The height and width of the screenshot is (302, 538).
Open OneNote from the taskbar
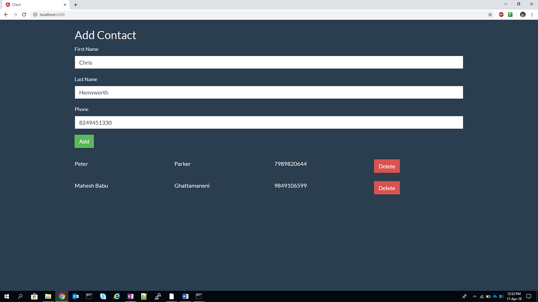130,296
